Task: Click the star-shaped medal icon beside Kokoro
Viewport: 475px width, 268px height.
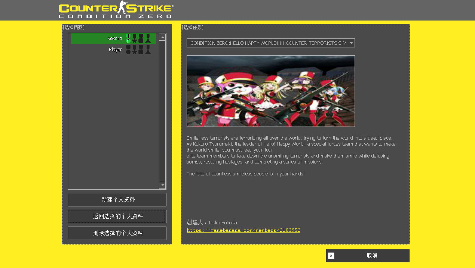Action: [135, 39]
